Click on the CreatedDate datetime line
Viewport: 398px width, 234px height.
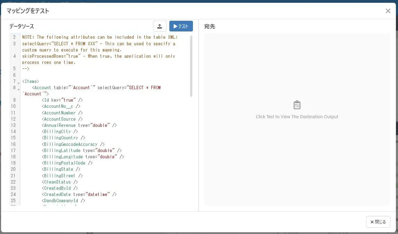pyautogui.click(x=79, y=194)
